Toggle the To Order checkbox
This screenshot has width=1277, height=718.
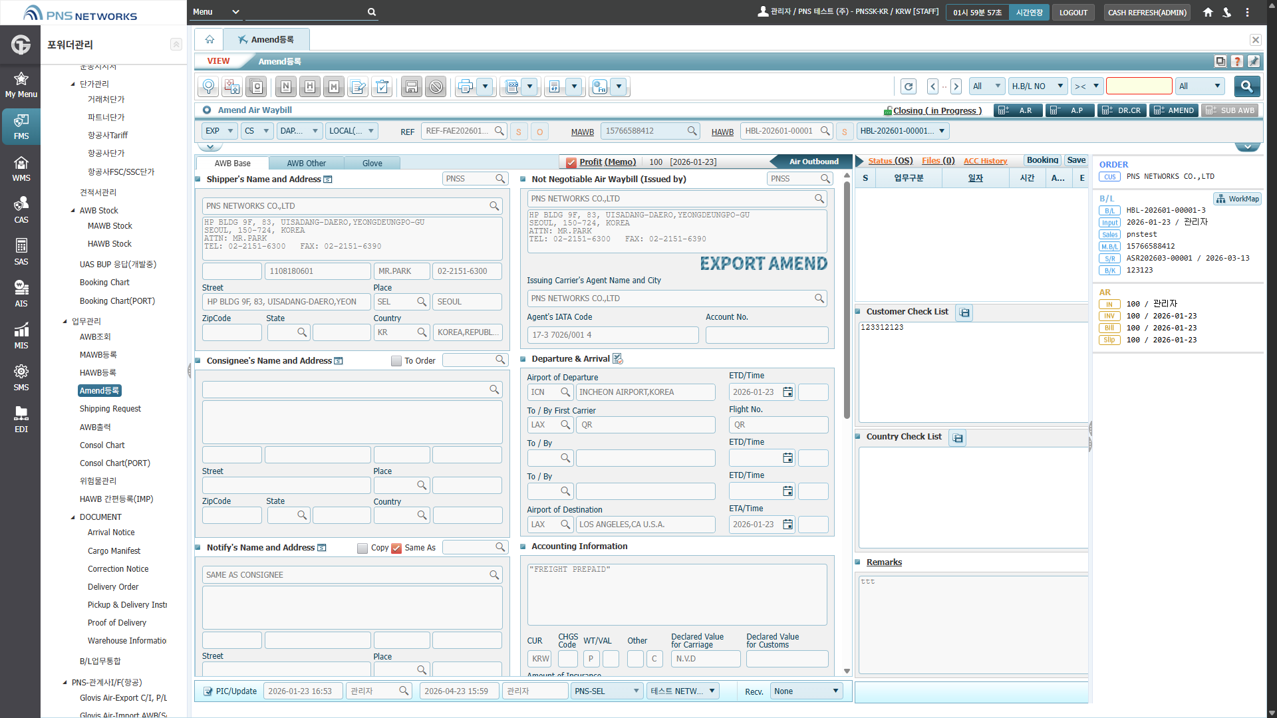[x=396, y=361]
